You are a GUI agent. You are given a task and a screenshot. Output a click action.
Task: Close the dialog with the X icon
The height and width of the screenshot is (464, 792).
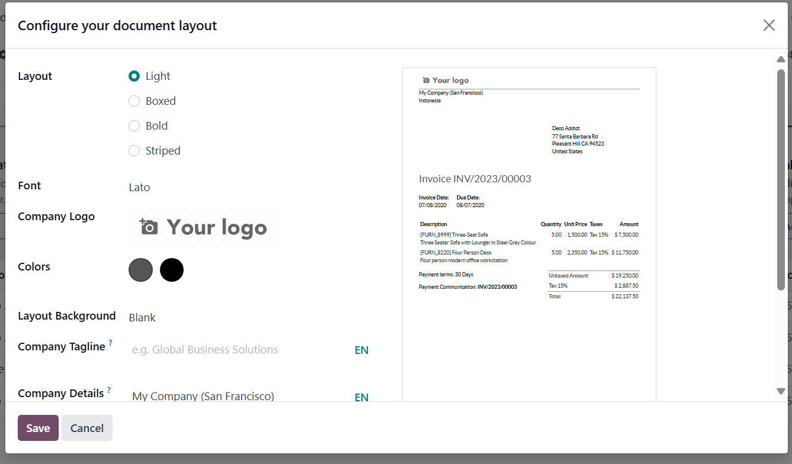pyautogui.click(x=769, y=25)
